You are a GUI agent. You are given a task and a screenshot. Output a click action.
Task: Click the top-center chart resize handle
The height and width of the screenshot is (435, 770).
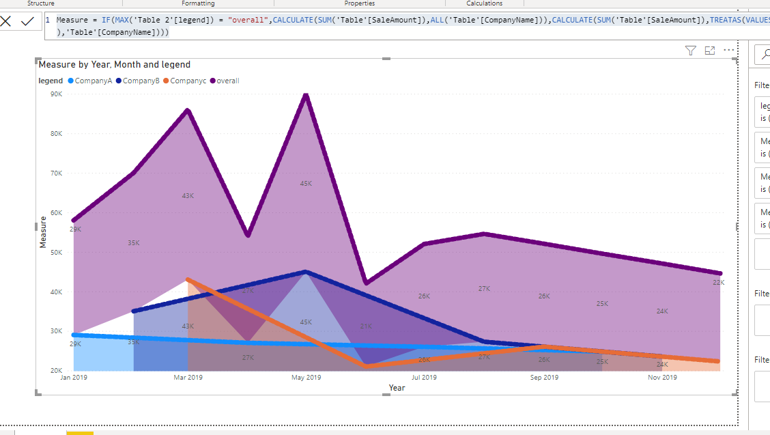point(386,59)
